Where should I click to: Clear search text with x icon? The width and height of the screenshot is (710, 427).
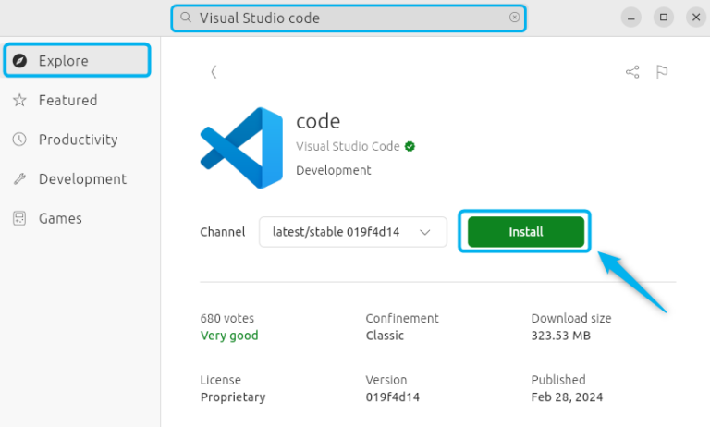tap(514, 18)
